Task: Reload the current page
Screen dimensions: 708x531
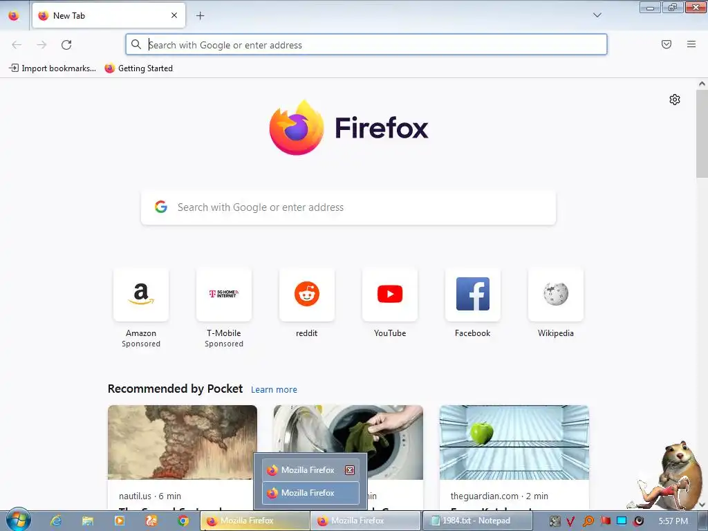Action: pyautogui.click(x=66, y=45)
